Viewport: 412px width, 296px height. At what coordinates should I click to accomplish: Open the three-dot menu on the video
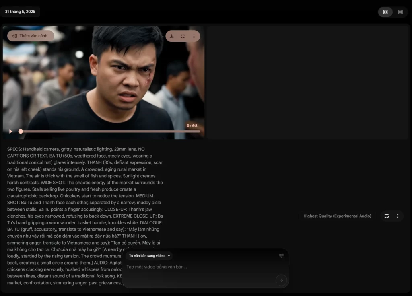(x=194, y=36)
